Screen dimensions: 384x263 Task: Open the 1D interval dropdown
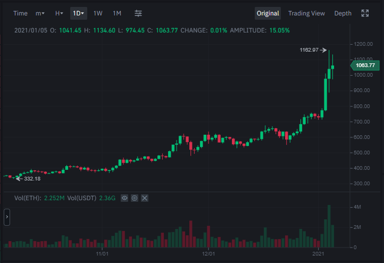[79, 13]
